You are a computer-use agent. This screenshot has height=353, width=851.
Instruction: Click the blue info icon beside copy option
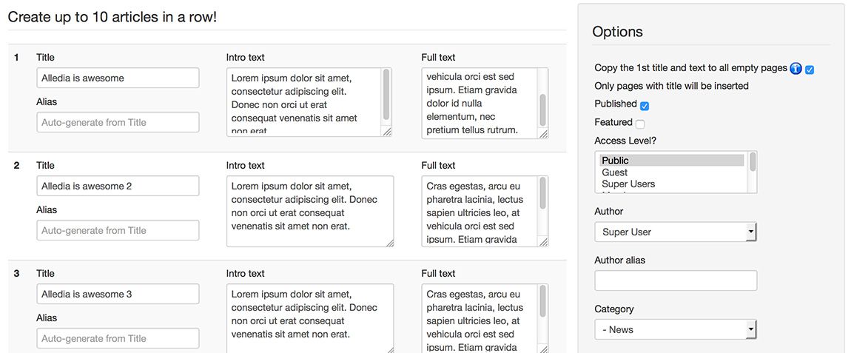(x=795, y=68)
